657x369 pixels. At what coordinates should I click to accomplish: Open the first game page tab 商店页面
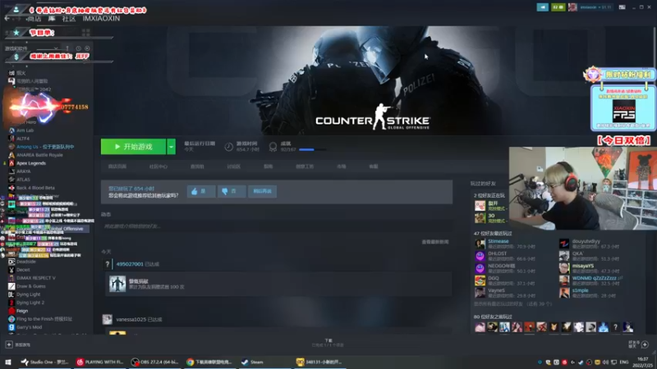117,166
